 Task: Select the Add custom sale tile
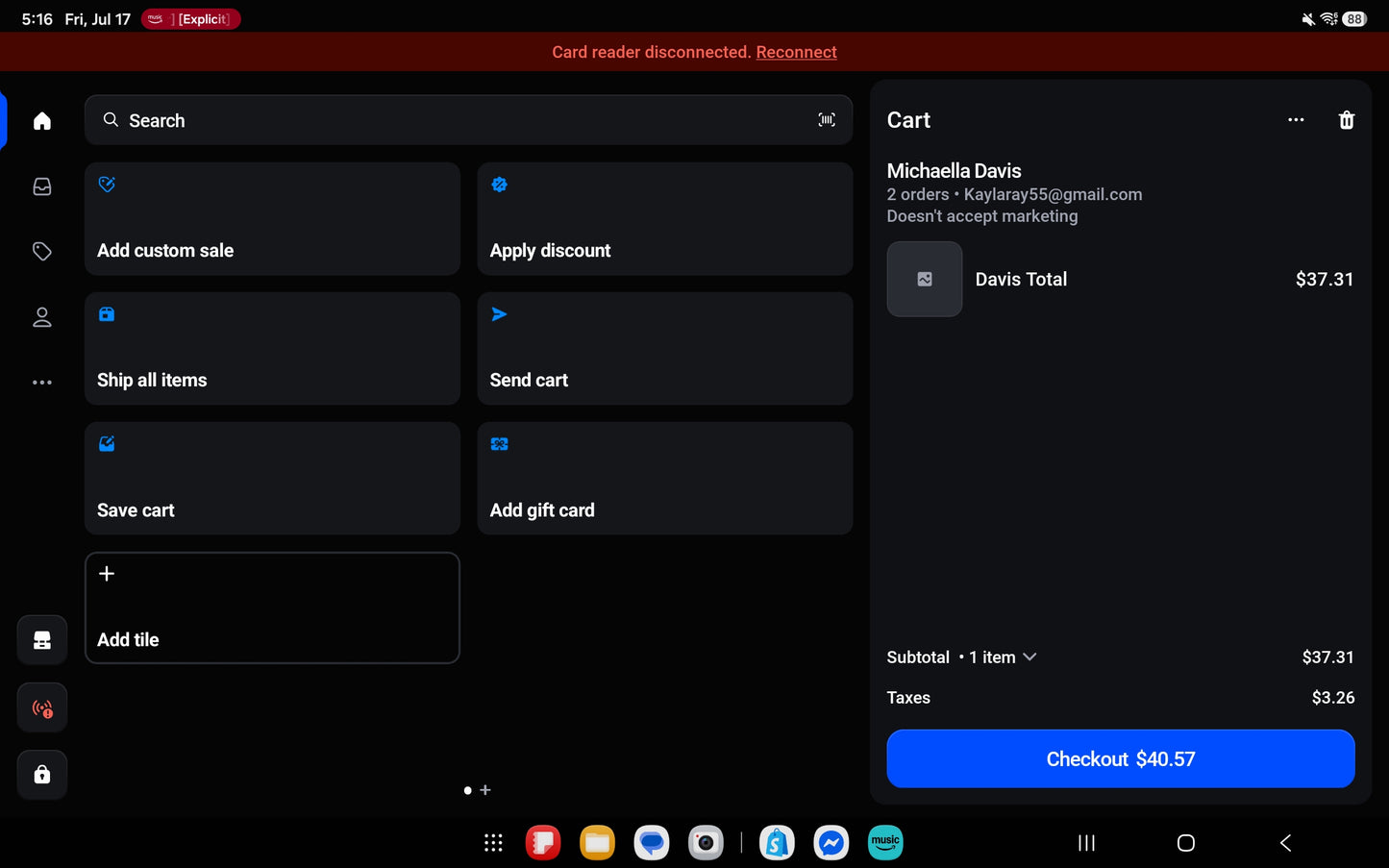(272, 219)
